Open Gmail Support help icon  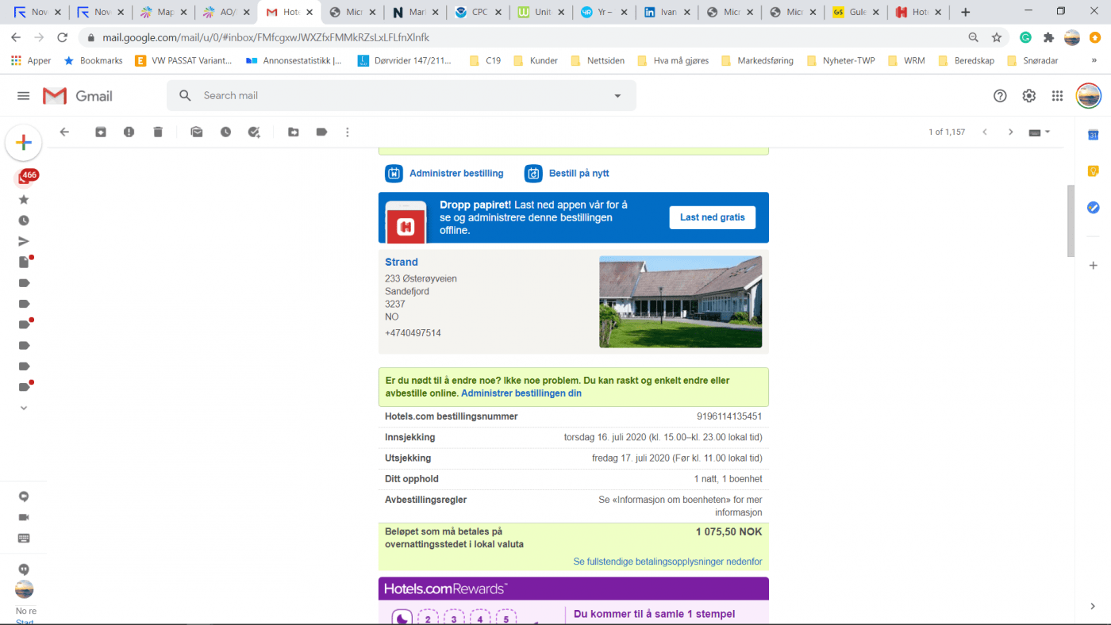[1000, 96]
